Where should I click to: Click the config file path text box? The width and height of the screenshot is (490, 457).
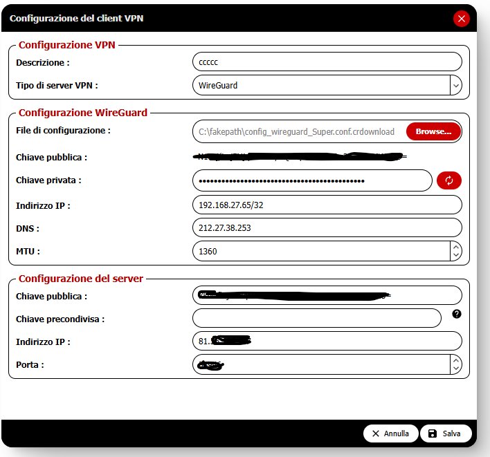(299, 131)
